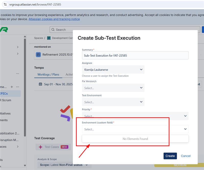Click the Development Center space icon

(x=49, y=38)
